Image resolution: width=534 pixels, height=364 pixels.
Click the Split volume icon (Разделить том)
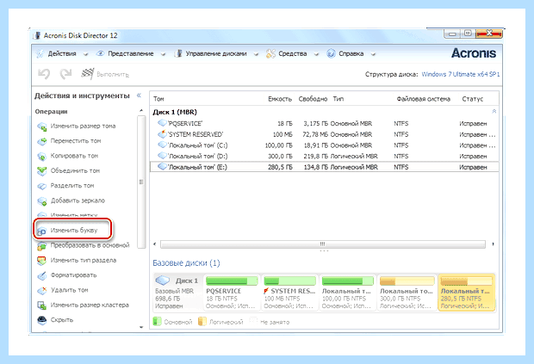click(42, 186)
